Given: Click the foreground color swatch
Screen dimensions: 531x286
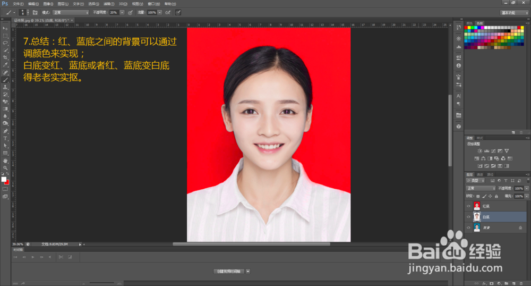Looking at the screenshot, I should 4,179.
